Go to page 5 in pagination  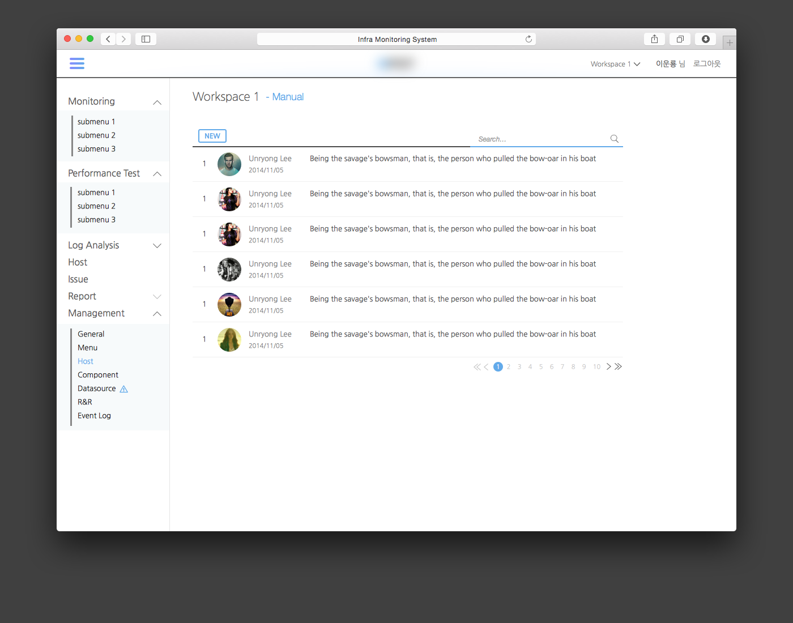(x=541, y=367)
